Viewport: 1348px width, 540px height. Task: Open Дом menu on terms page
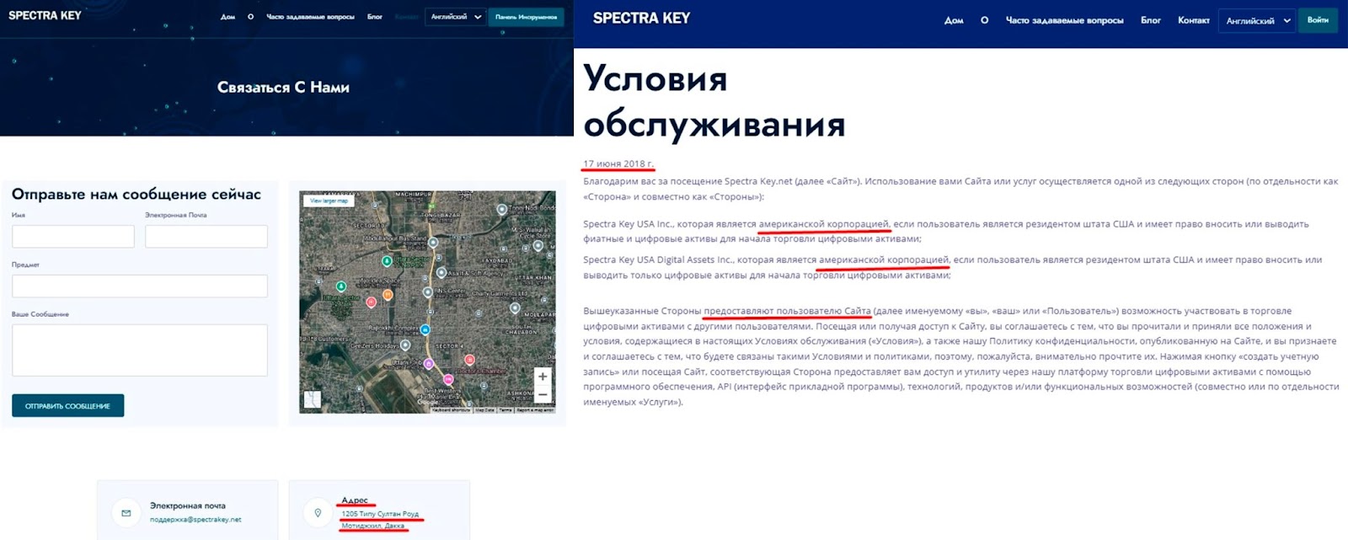(x=954, y=20)
